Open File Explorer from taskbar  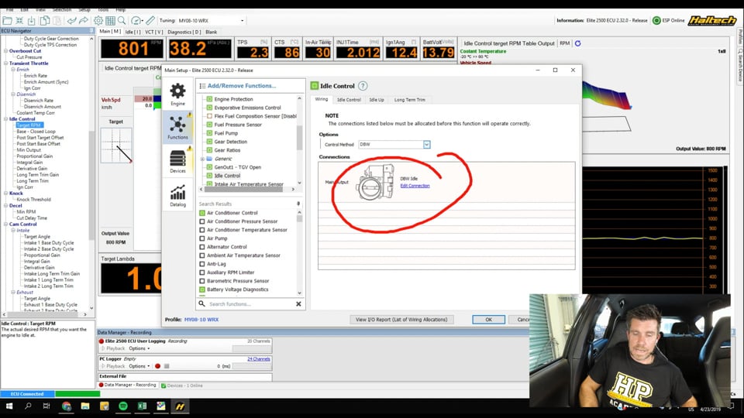point(85,406)
